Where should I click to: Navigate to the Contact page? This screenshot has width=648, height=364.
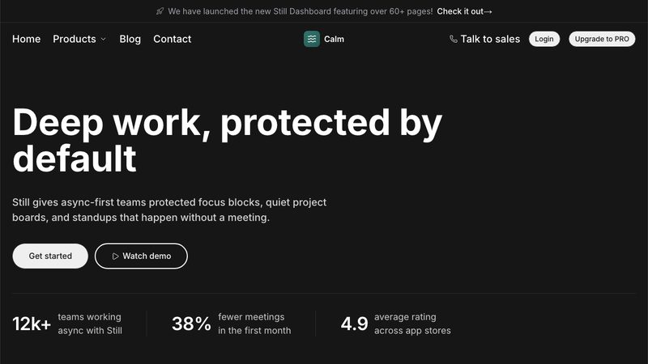click(173, 39)
